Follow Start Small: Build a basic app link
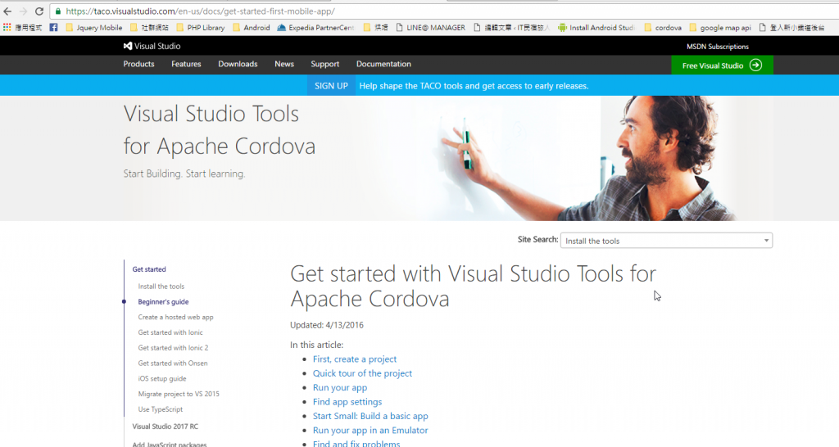 tap(370, 416)
